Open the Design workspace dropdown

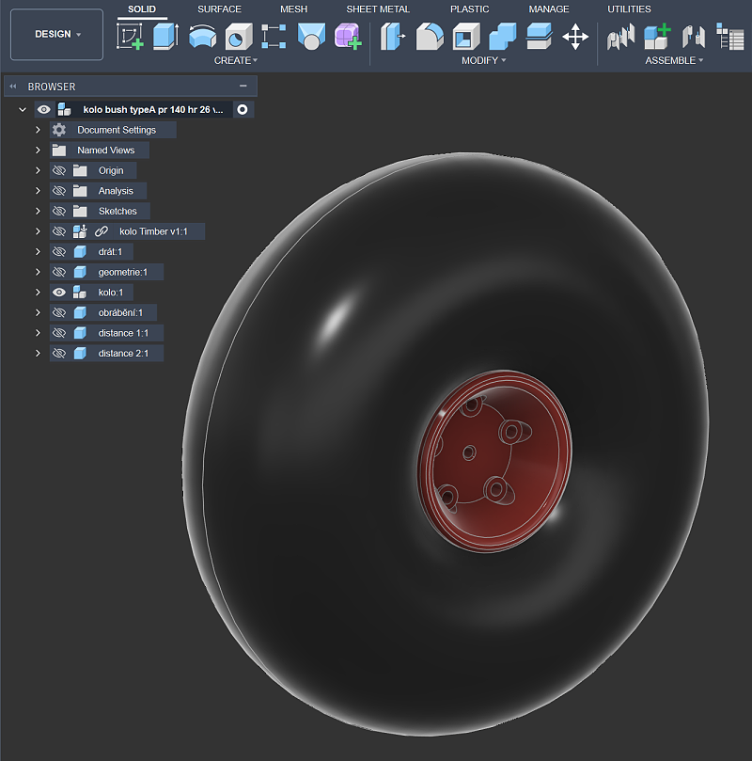57,35
